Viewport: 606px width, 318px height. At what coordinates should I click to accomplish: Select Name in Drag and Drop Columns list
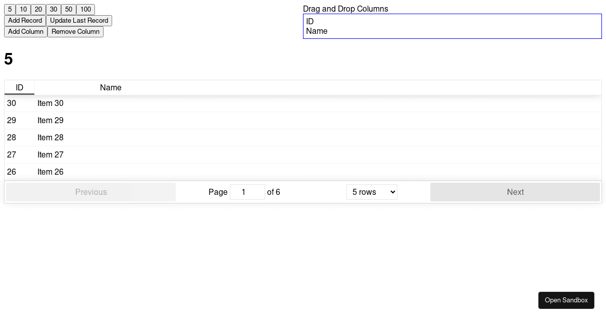pos(317,31)
